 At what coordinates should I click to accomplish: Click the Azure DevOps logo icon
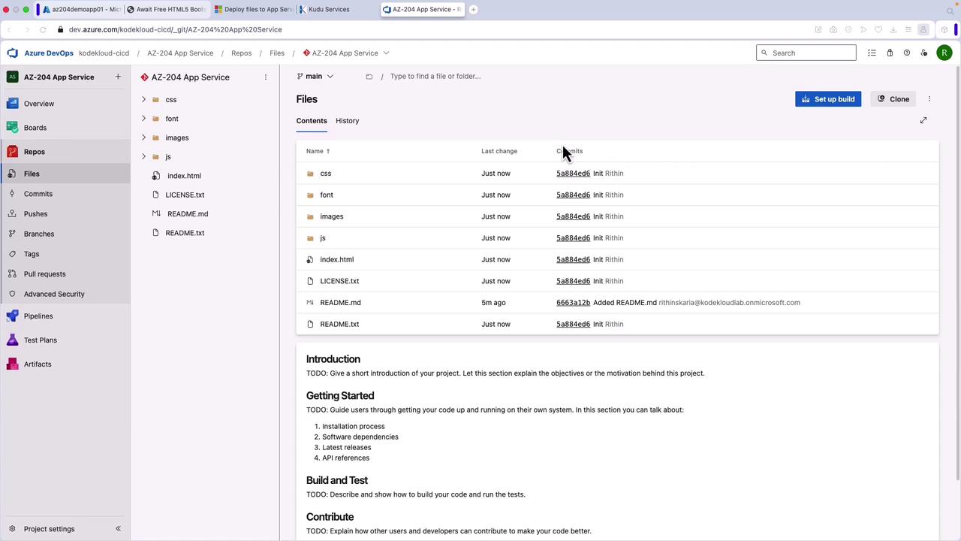pos(12,53)
